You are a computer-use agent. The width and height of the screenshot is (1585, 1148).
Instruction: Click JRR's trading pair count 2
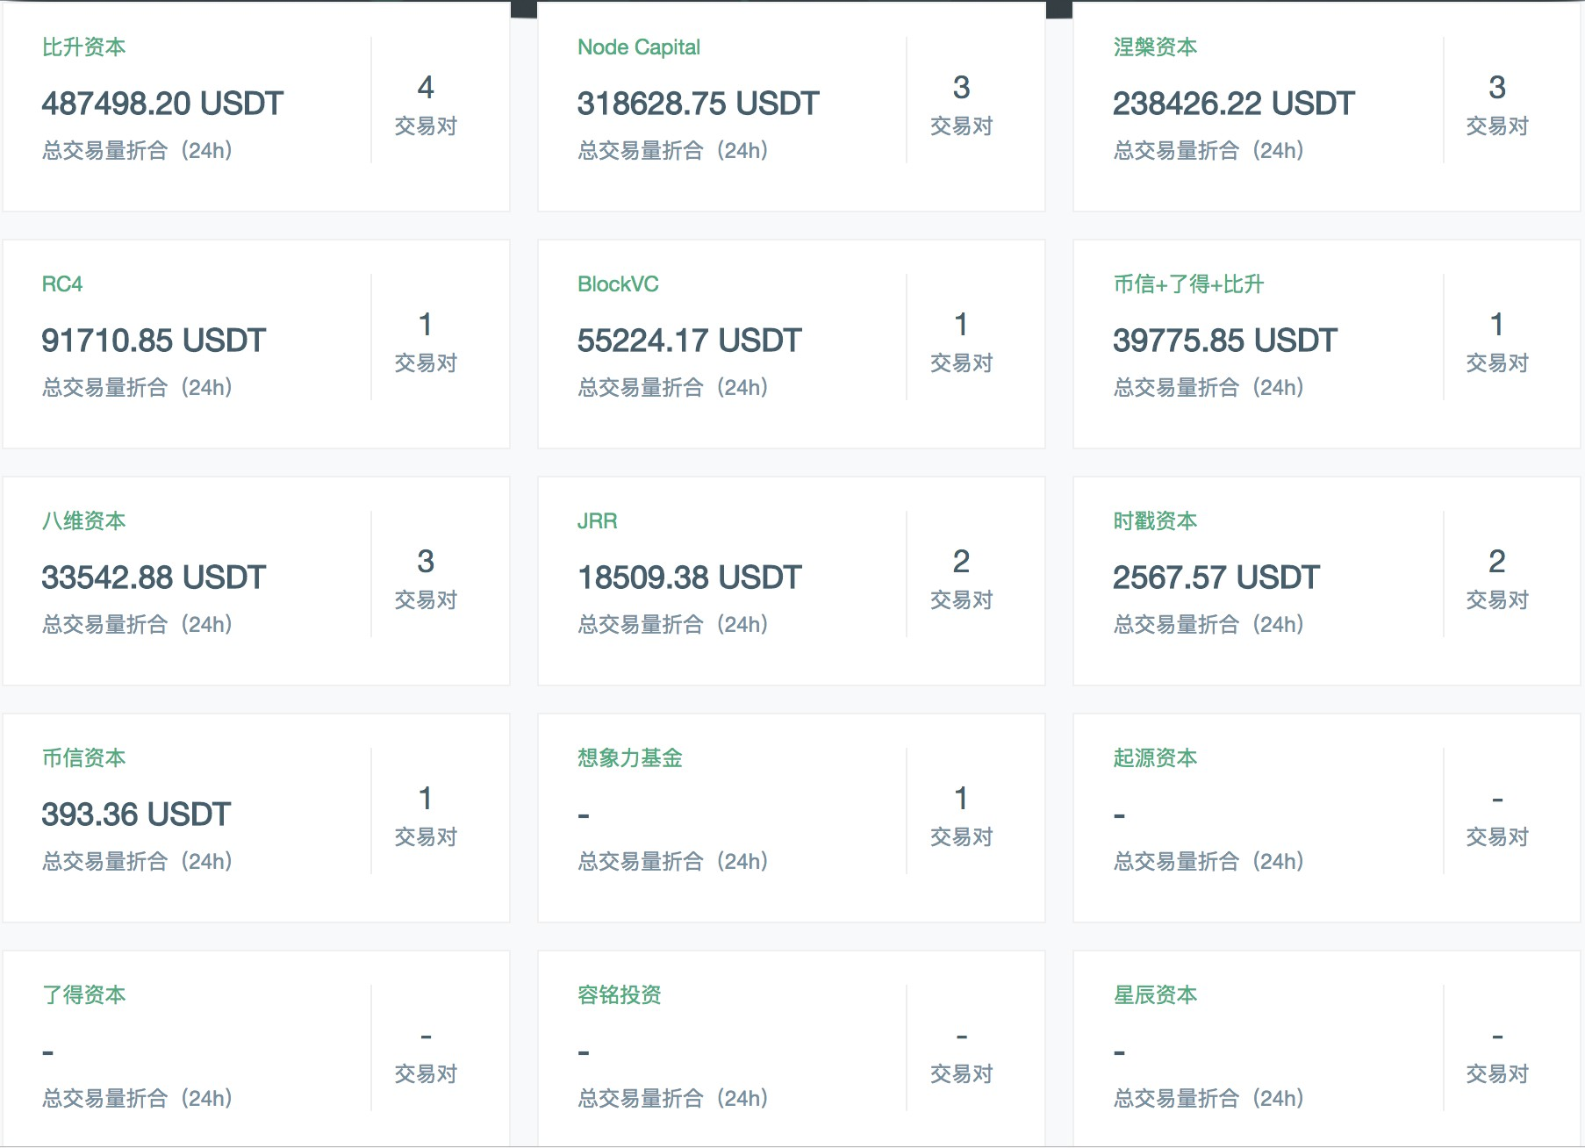(x=962, y=562)
